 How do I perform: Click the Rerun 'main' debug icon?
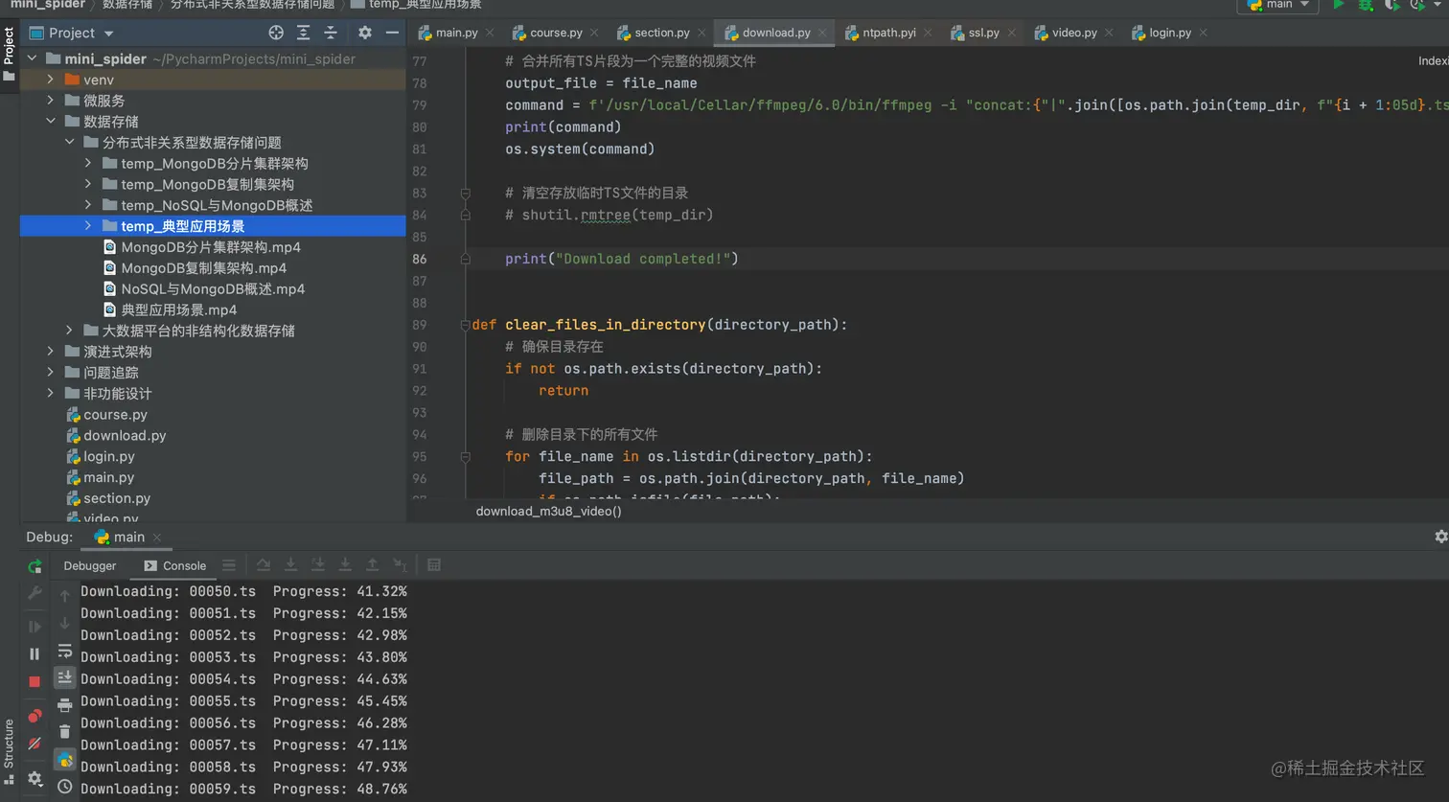point(34,566)
